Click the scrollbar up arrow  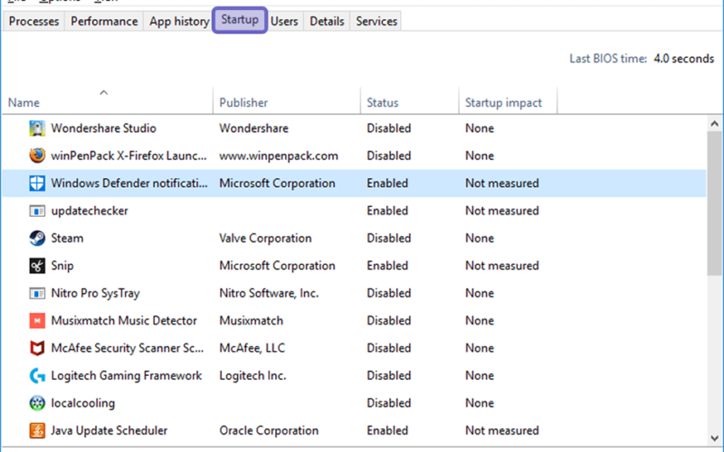click(714, 123)
